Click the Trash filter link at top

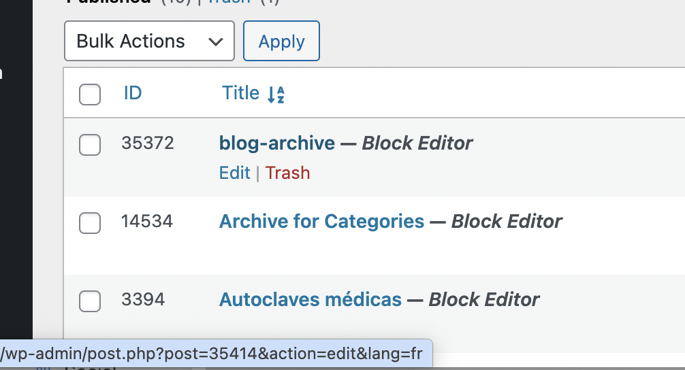pyautogui.click(x=229, y=2)
